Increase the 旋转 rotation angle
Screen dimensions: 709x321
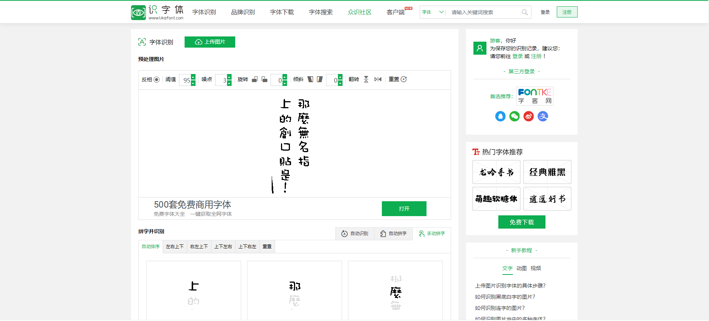[285, 77]
